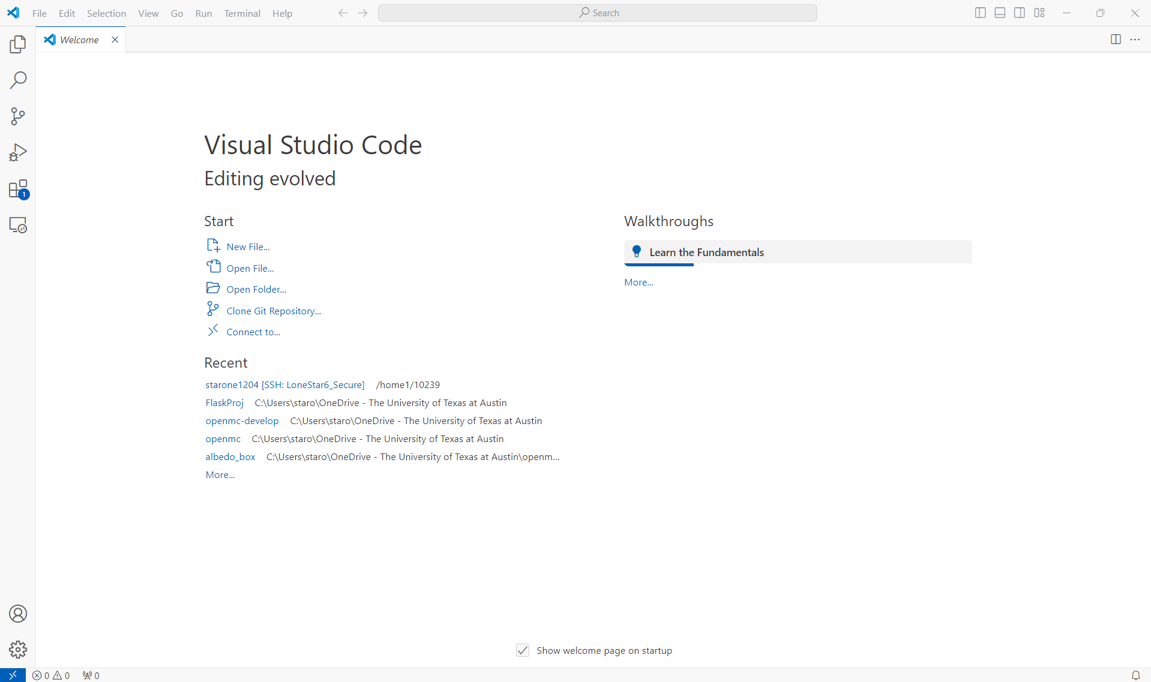Select the Welcome tab

[80, 40]
